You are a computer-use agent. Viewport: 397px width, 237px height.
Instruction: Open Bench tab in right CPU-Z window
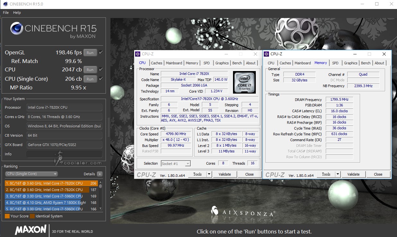click(366, 63)
